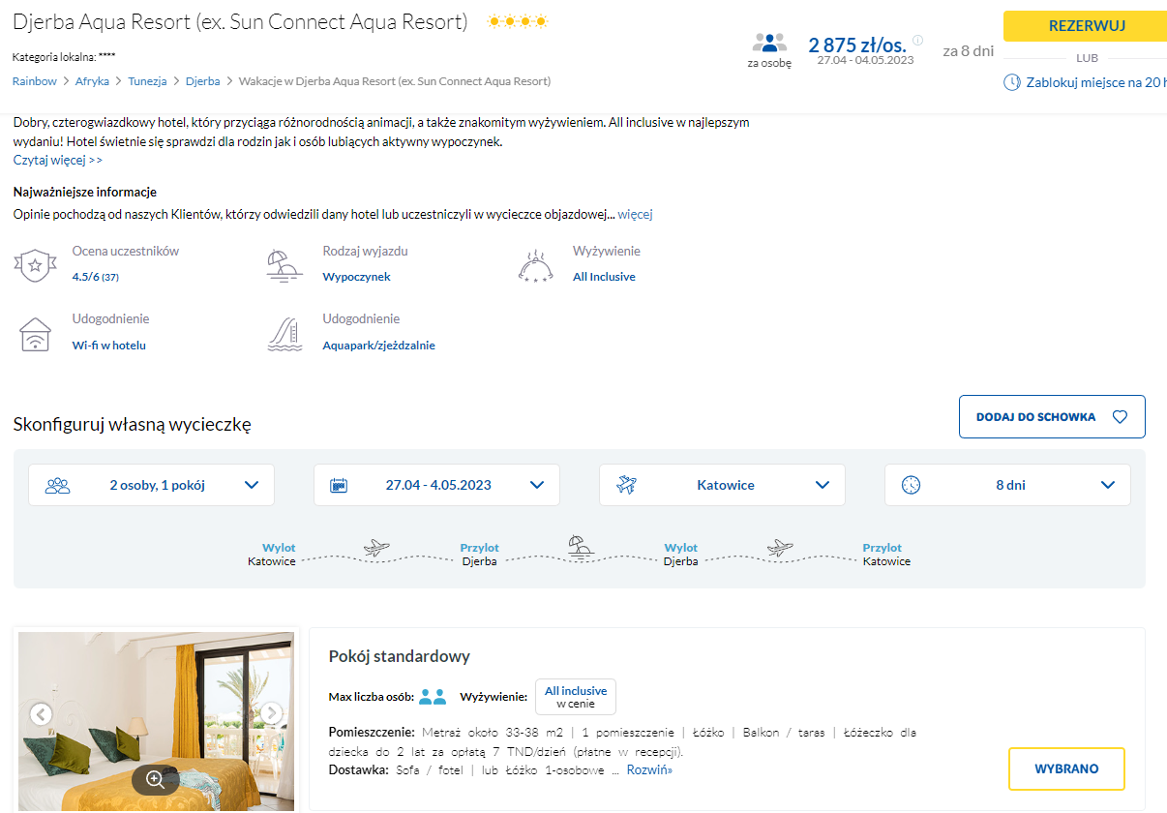The height and width of the screenshot is (813, 1167).
Task: Click the info icon beside the price
Action: click(x=917, y=41)
